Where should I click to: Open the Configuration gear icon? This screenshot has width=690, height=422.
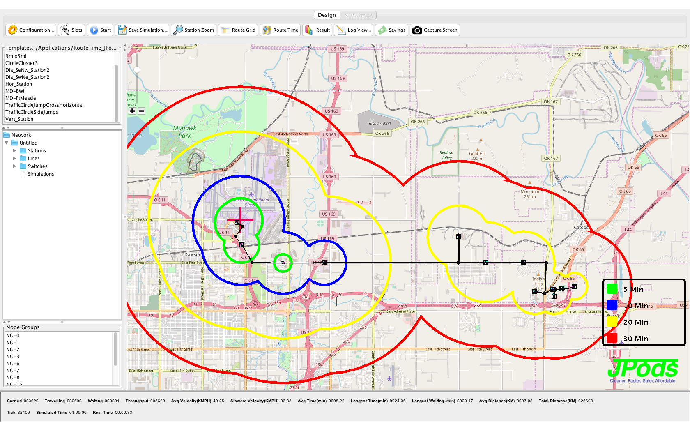[x=13, y=30]
